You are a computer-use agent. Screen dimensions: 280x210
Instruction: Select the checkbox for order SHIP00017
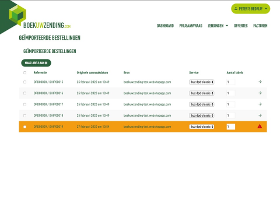pos(24,104)
